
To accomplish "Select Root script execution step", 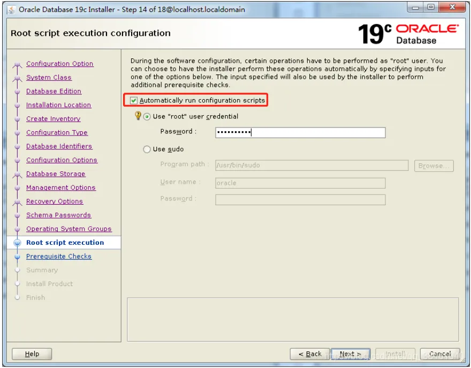I will [65, 243].
